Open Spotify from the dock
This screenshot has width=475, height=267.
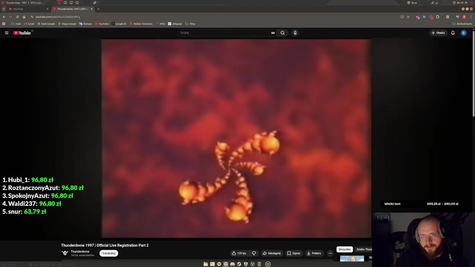(219, 264)
